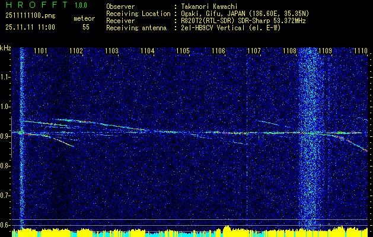Click the wide noise burst near 1108

tap(311, 138)
